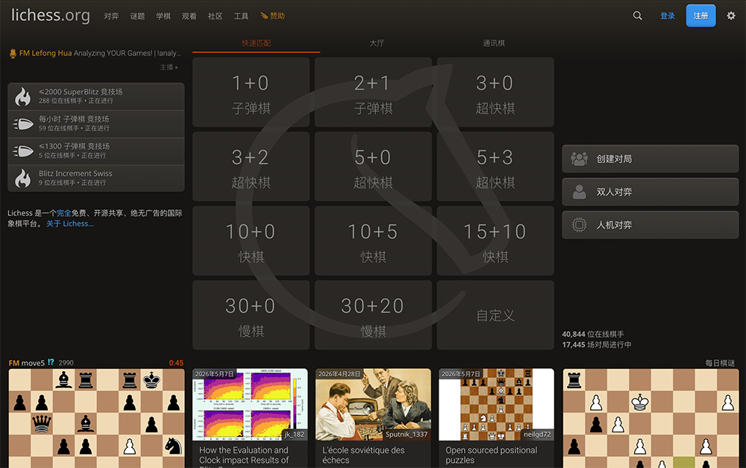The height and width of the screenshot is (468, 746).
Task: Click the group icon on 创建对局
Action: tap(579, 159)
